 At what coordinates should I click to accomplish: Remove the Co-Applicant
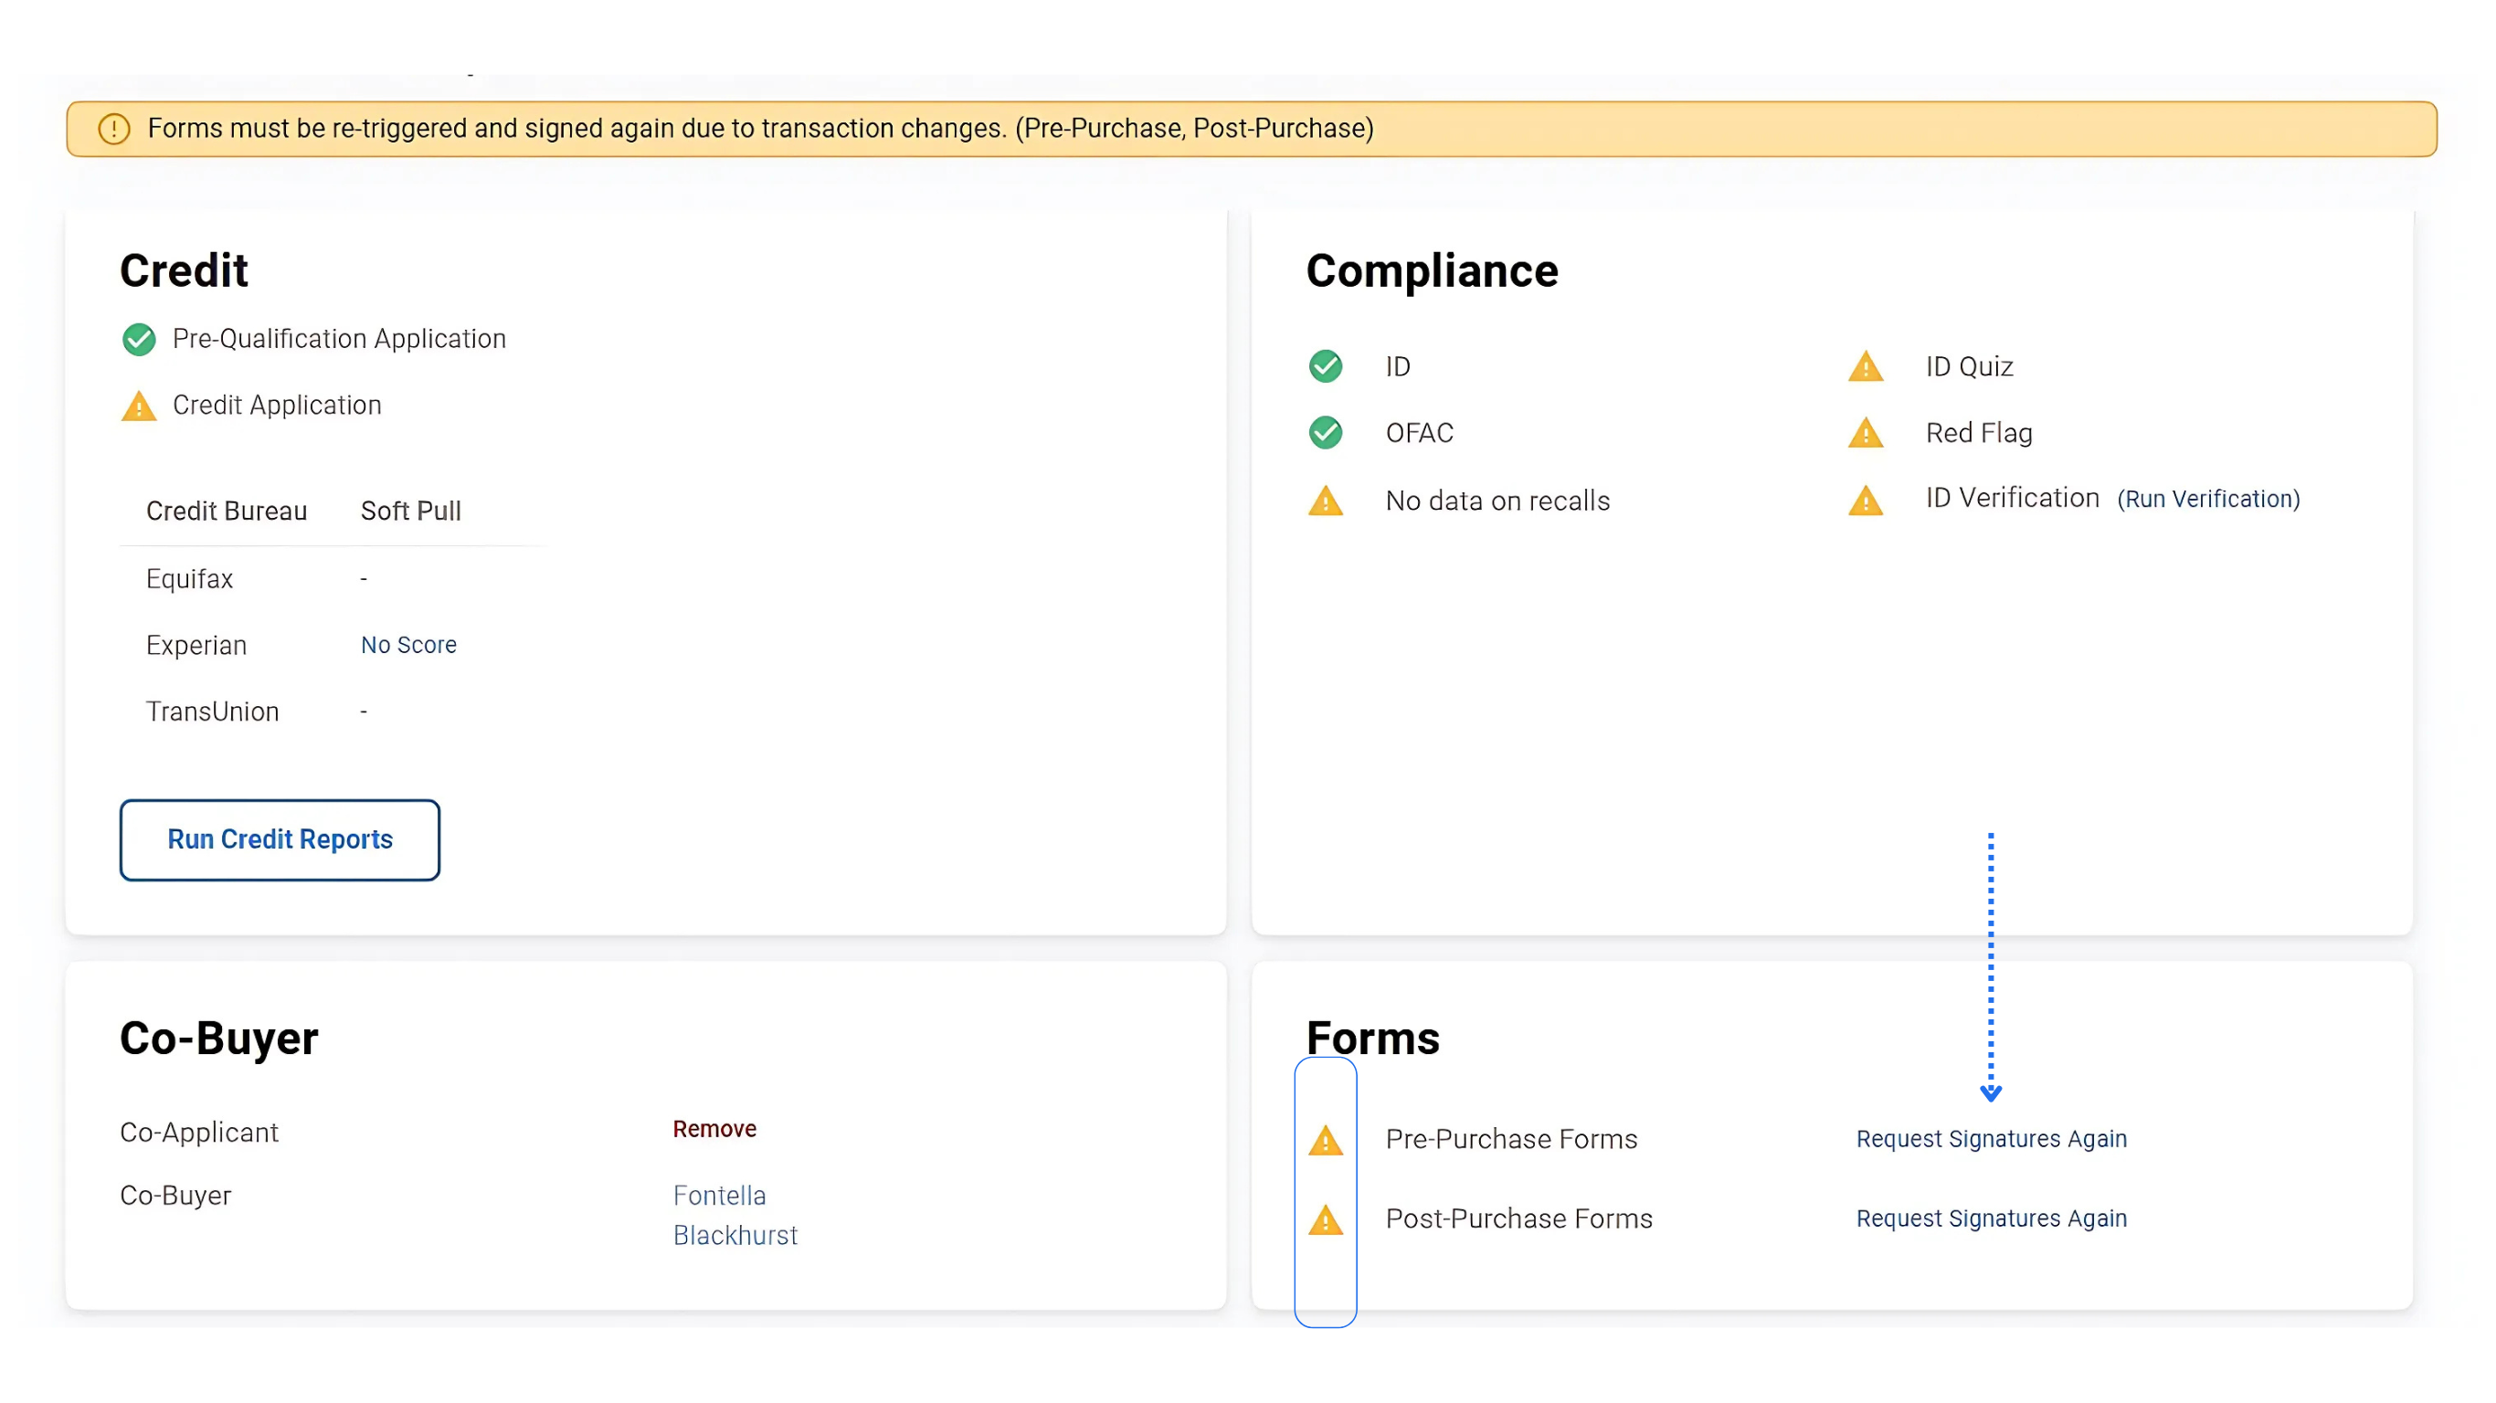tap(714, 1129)
